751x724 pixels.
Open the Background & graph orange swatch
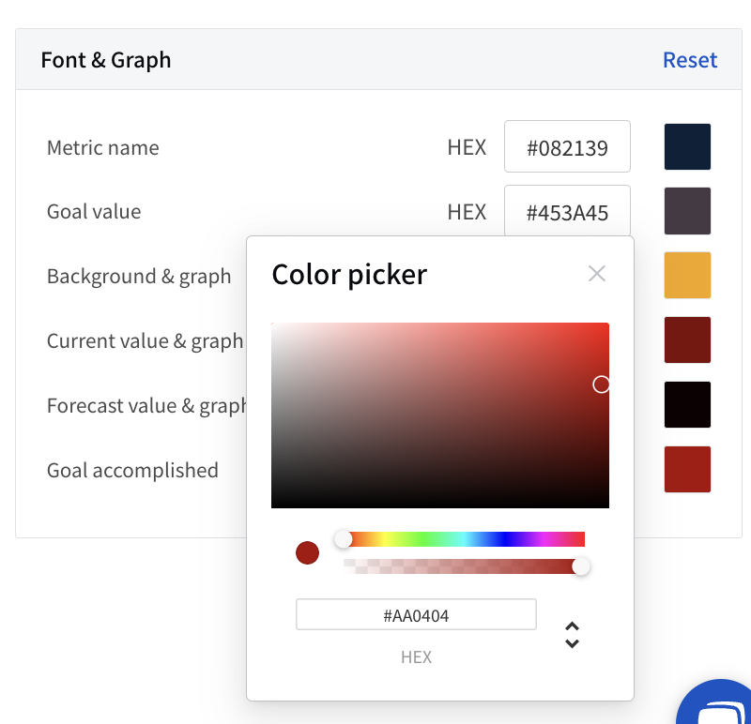click(x=687, y=275)
